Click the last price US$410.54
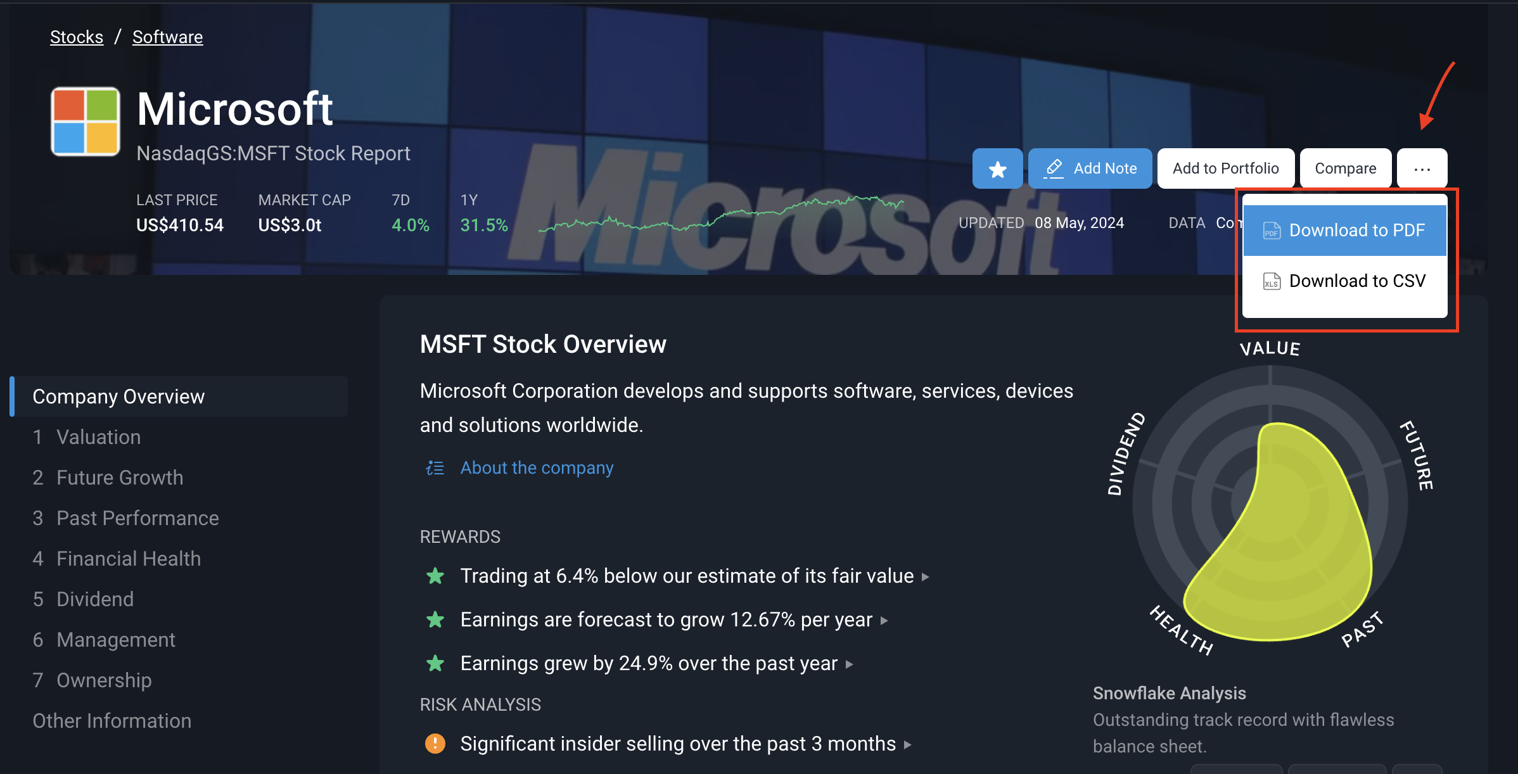Image resolution: width=1518 pixels, height=774 pixels. point(180,225)
